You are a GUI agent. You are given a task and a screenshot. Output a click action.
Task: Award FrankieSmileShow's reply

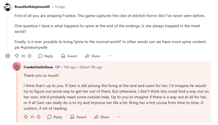(78, 117)
